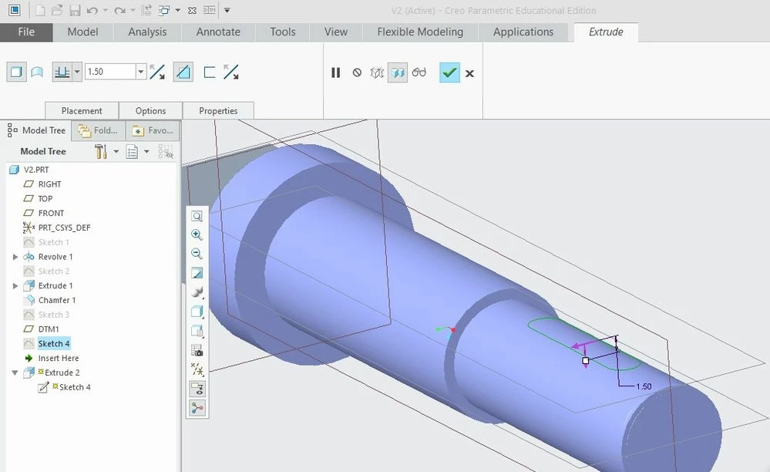The height and width of the screenshot is (472, 770).
Task: Click the depth value field showing 1.50
Action: tap(110, 72)
